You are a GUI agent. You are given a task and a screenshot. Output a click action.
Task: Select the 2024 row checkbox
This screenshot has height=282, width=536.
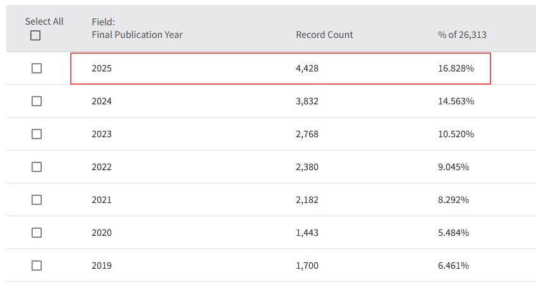37,101
